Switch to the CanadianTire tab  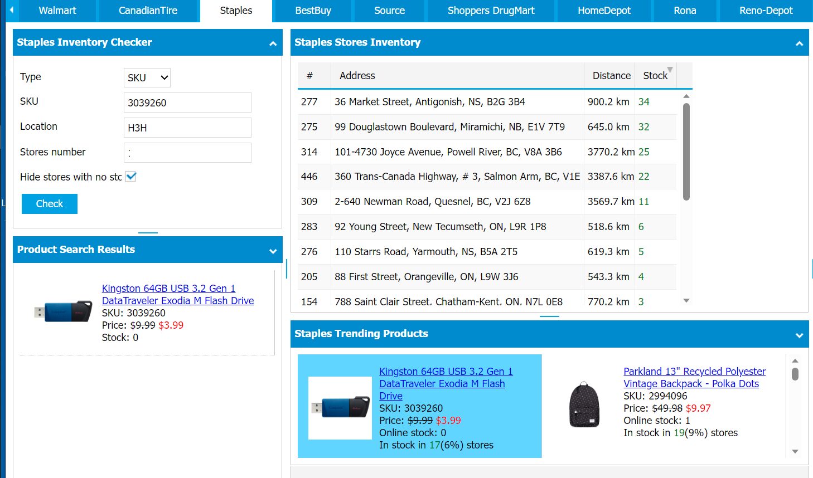click(x=148, y=11)
